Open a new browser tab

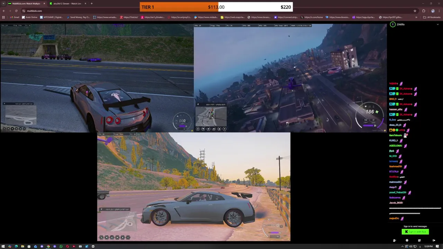coord(92,3)
